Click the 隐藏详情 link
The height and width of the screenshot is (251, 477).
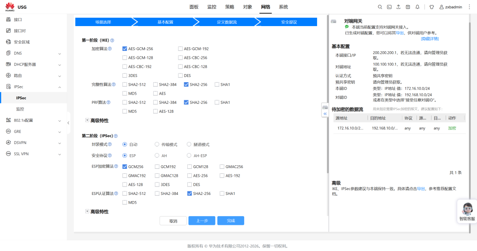(x=430, y=39)
